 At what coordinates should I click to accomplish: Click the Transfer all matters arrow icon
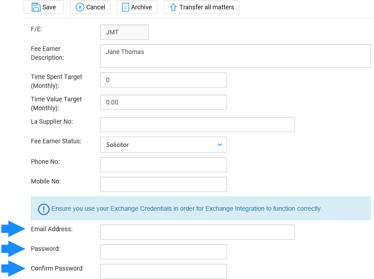coord(173,7)
